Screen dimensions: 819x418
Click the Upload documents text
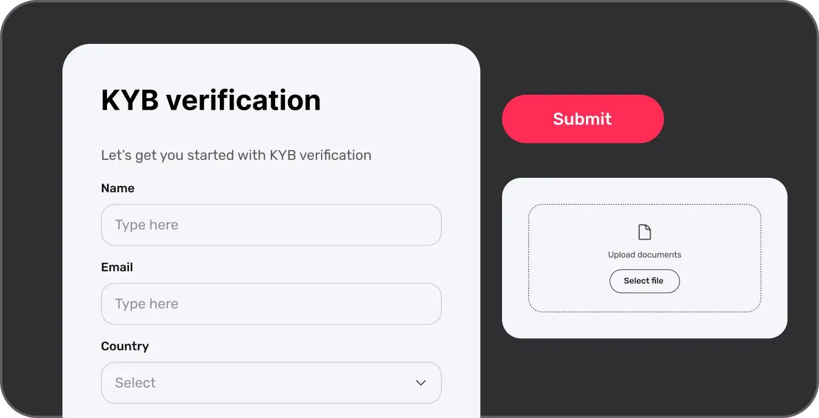(x=644, y=255)
